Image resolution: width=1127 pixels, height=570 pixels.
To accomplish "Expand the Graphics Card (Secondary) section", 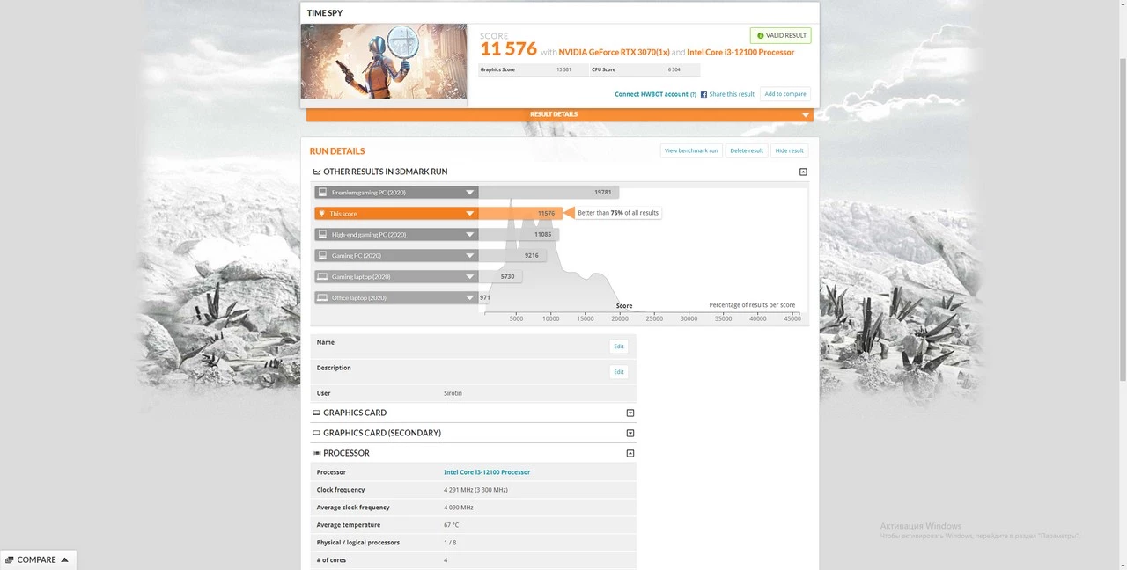I will tap(630, 433).
